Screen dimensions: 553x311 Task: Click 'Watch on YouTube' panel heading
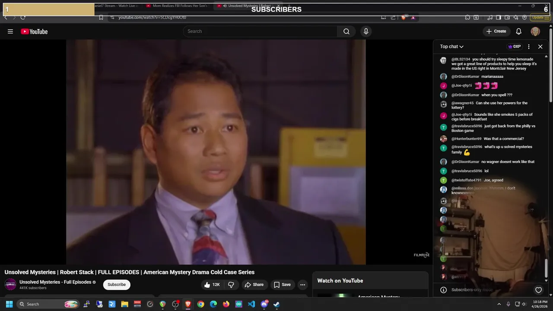pyautogui.click(x=340, y=281)
